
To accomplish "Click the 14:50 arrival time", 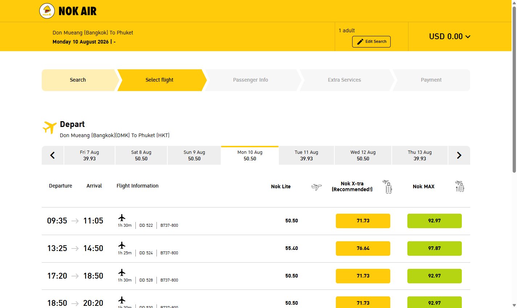I will coord(93,249).
